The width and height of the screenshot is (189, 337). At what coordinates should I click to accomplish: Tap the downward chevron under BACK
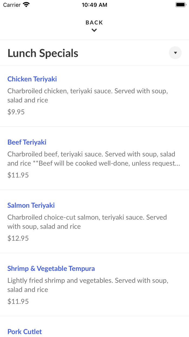tap(94, 30)
